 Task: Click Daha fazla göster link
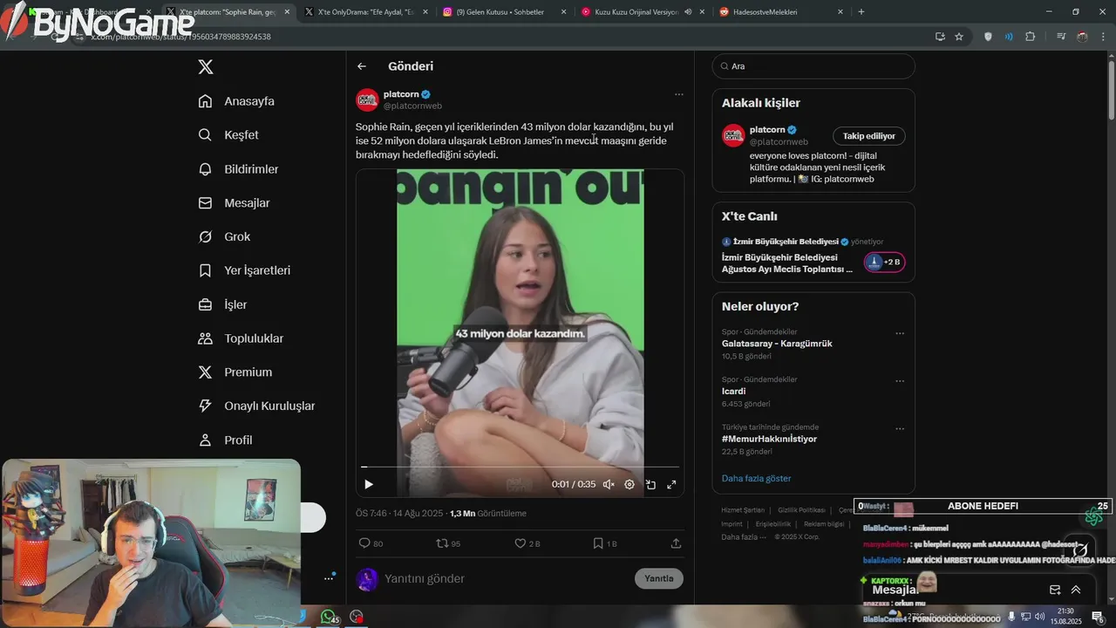[757, 479]
